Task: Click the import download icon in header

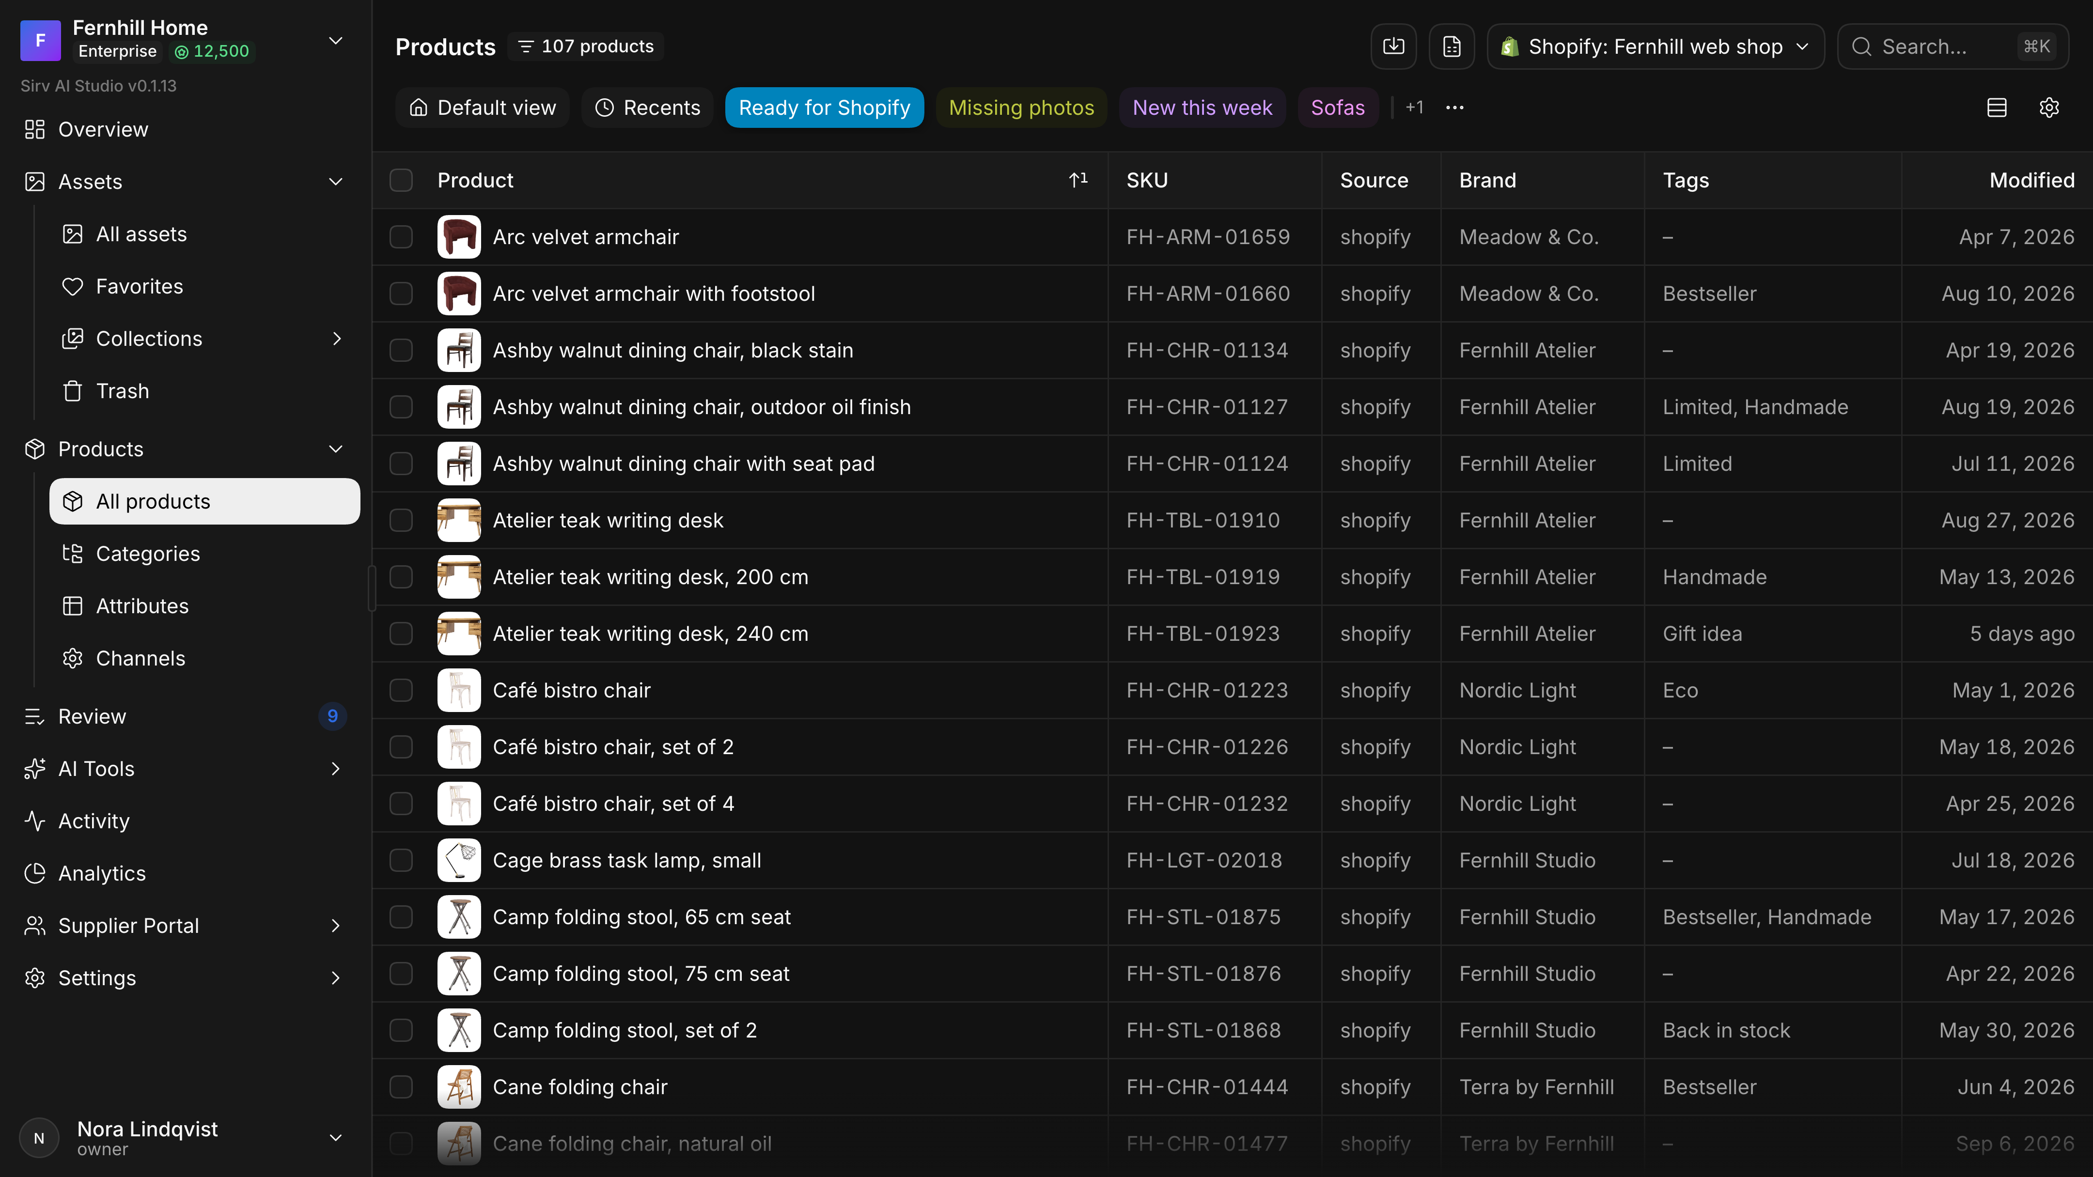Action: [x=1393, y=46]
